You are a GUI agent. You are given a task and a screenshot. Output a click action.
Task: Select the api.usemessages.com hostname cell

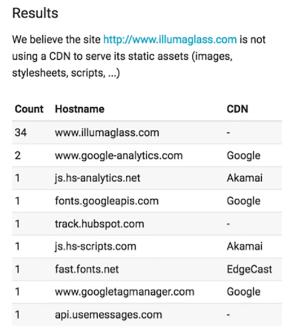[108, 315]
